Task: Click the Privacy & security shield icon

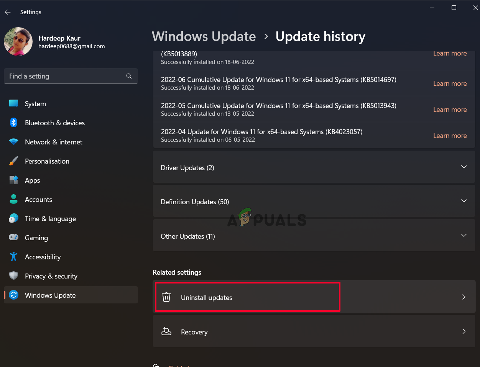Action: coord(14,276)
